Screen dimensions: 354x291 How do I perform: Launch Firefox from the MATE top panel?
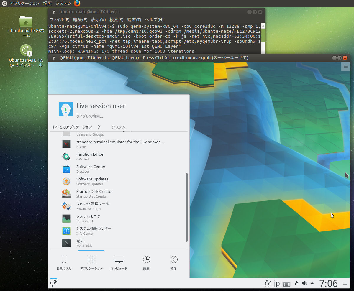tap(77, 3)
